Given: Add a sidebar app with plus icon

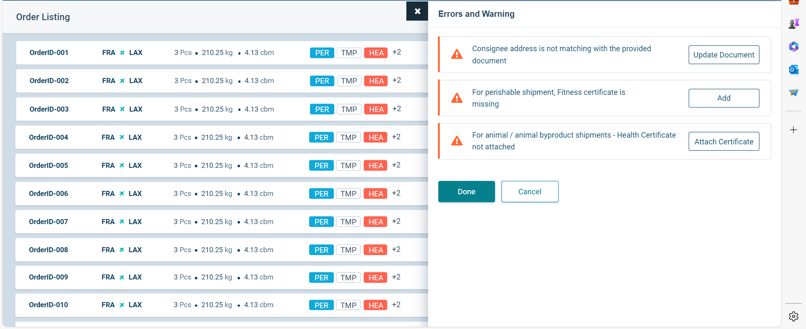Looking at the screenshot, I should [793, 130].
